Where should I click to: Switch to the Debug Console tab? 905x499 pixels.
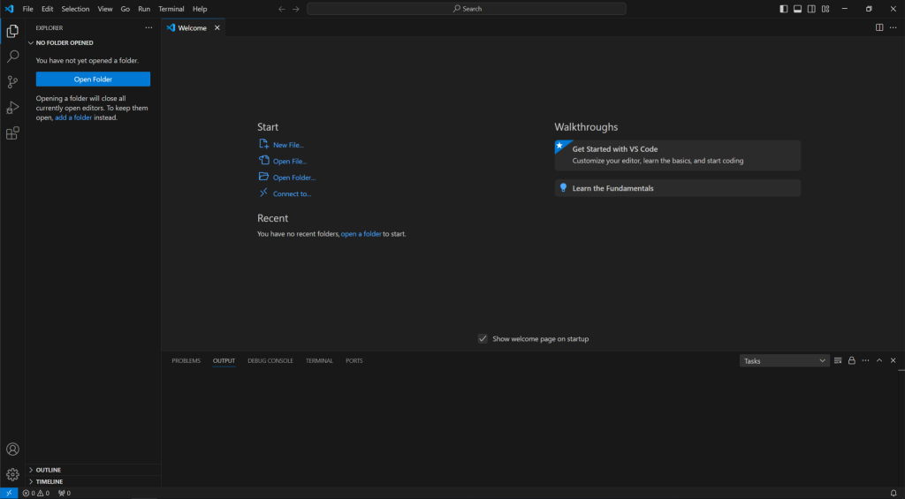(x=270, y=360)
